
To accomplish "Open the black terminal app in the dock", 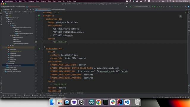I will click(106, 102).
